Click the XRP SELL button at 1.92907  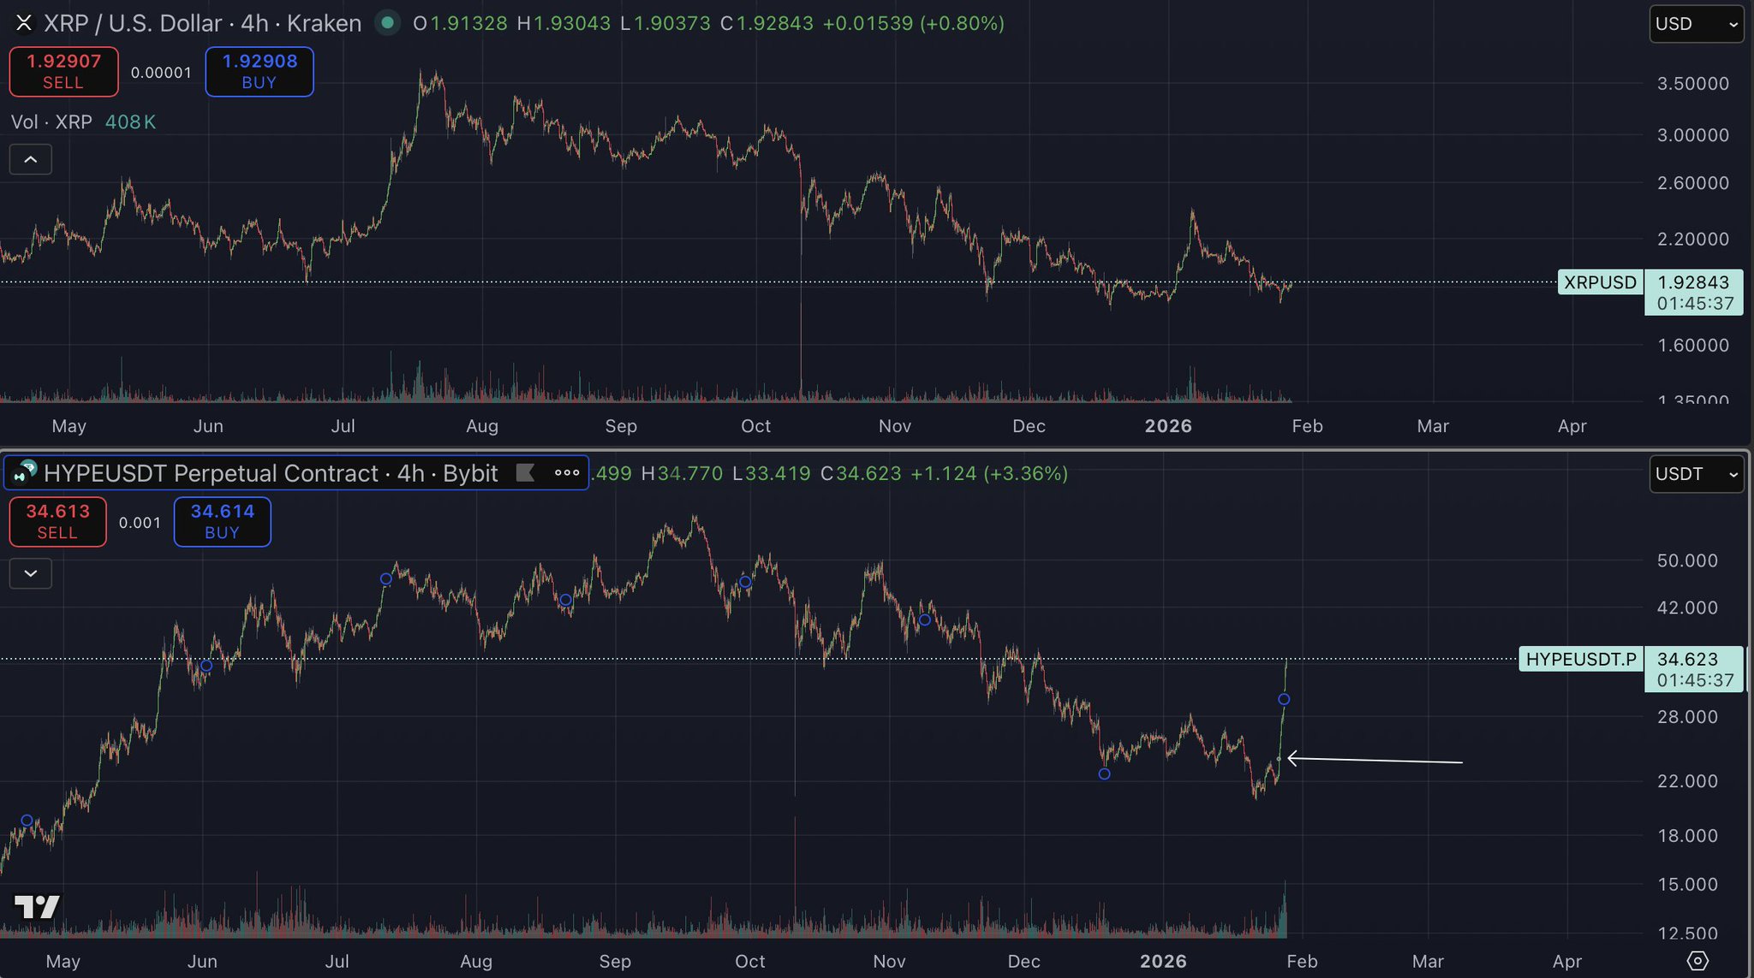pyautogui.click(x=63, y=72)
